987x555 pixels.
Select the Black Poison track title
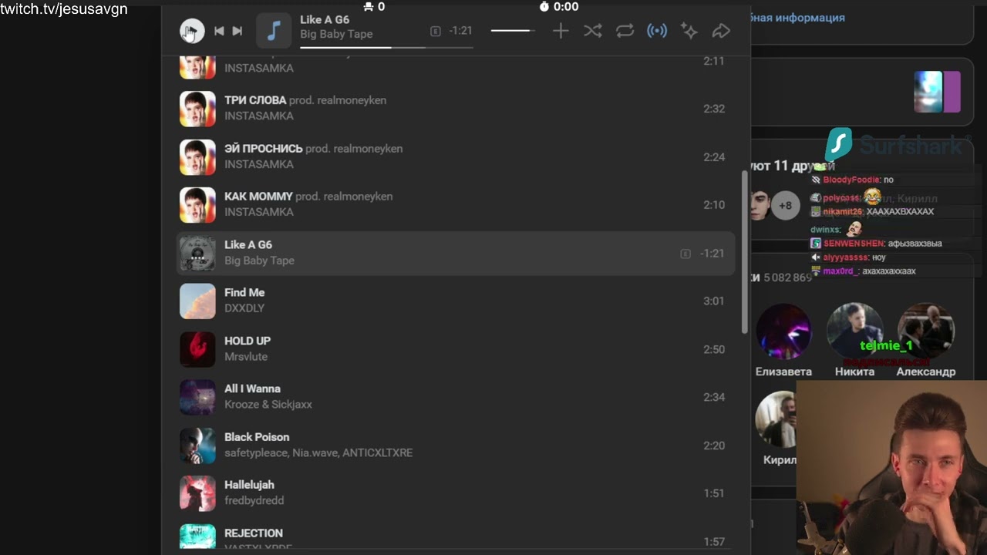(257, 437)
